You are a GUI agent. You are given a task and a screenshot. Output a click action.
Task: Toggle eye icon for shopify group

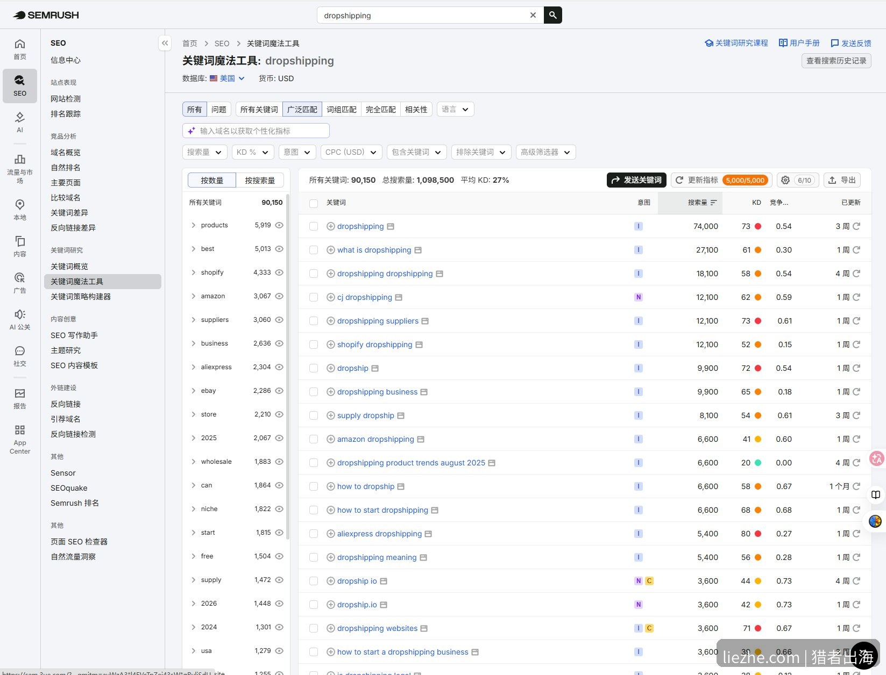click(279, 272)
